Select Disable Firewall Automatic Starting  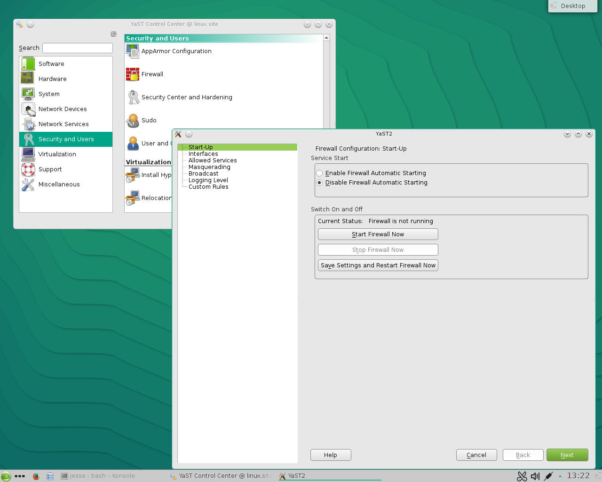click(x=372, y=182)
